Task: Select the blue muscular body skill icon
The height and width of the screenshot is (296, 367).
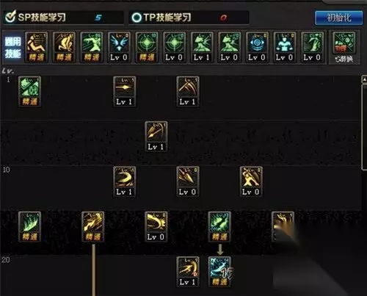Action: (x=285, y=47)
